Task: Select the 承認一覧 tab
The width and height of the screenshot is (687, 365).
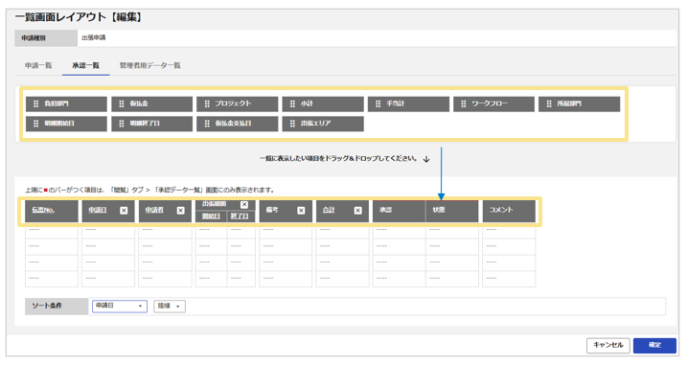Action: [86, 66]
